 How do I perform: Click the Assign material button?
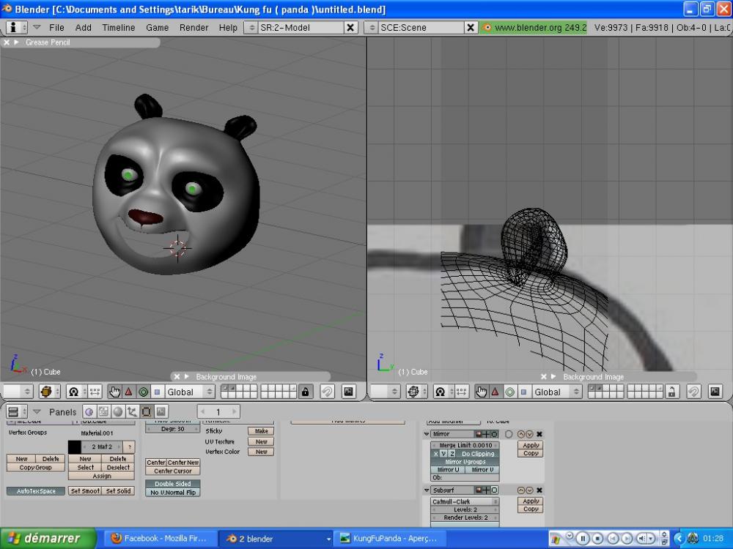coord(101,476)
